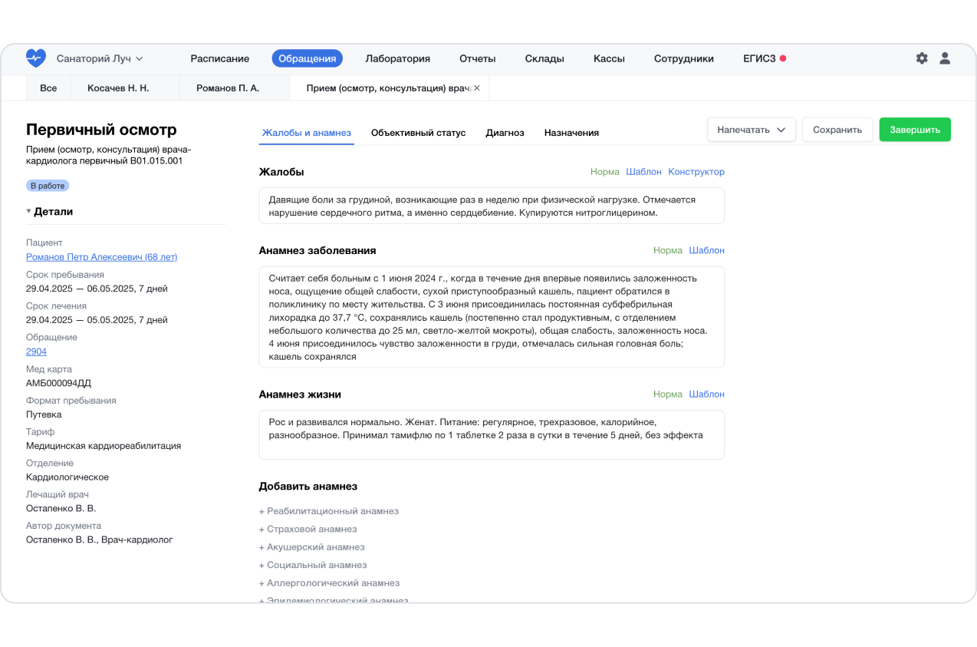Close the Прием (осмотр, консультация) tab
The image size is (977, 647).
click(477, 88)
